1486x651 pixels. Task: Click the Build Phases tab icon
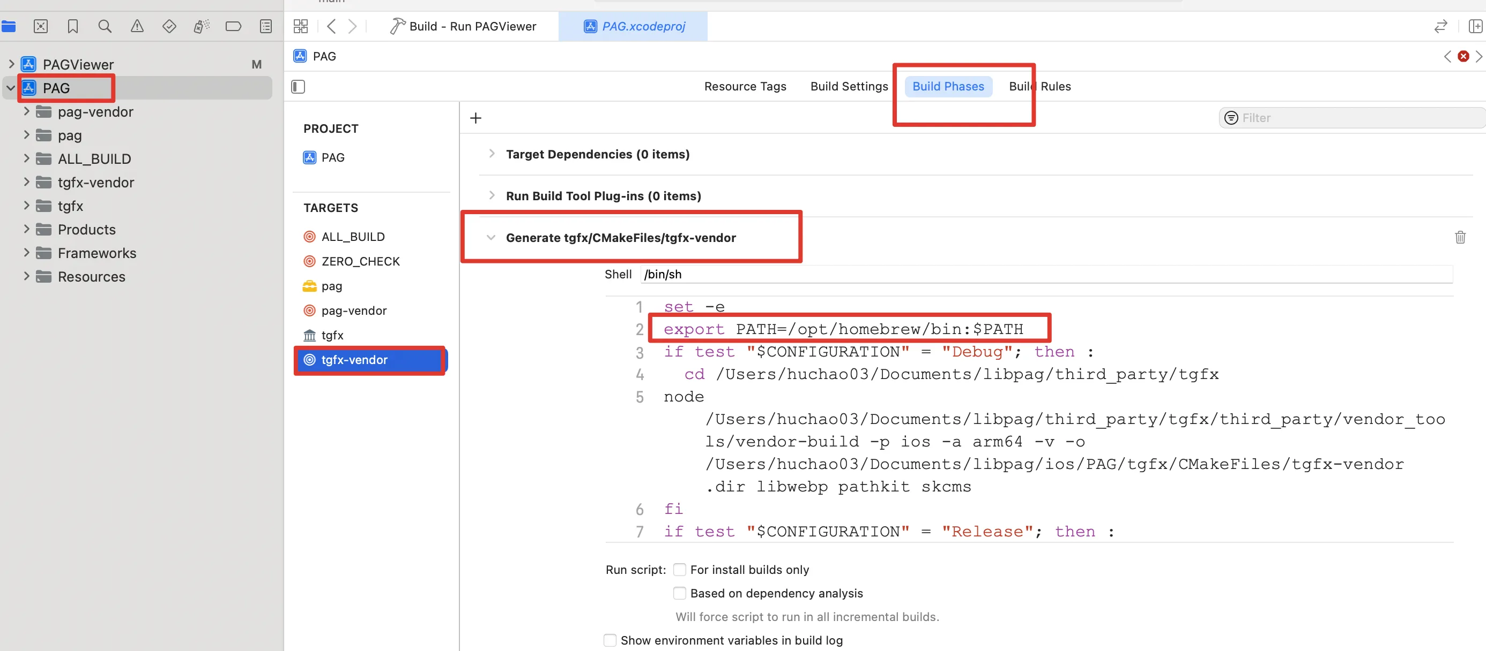coord(948,86)
